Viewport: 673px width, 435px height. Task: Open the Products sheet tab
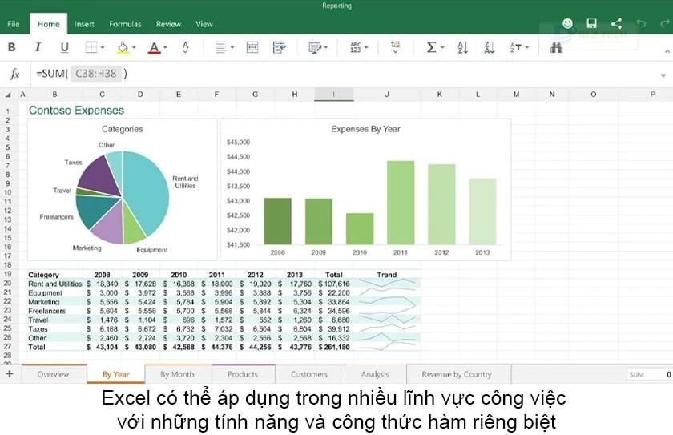(243, 374)
